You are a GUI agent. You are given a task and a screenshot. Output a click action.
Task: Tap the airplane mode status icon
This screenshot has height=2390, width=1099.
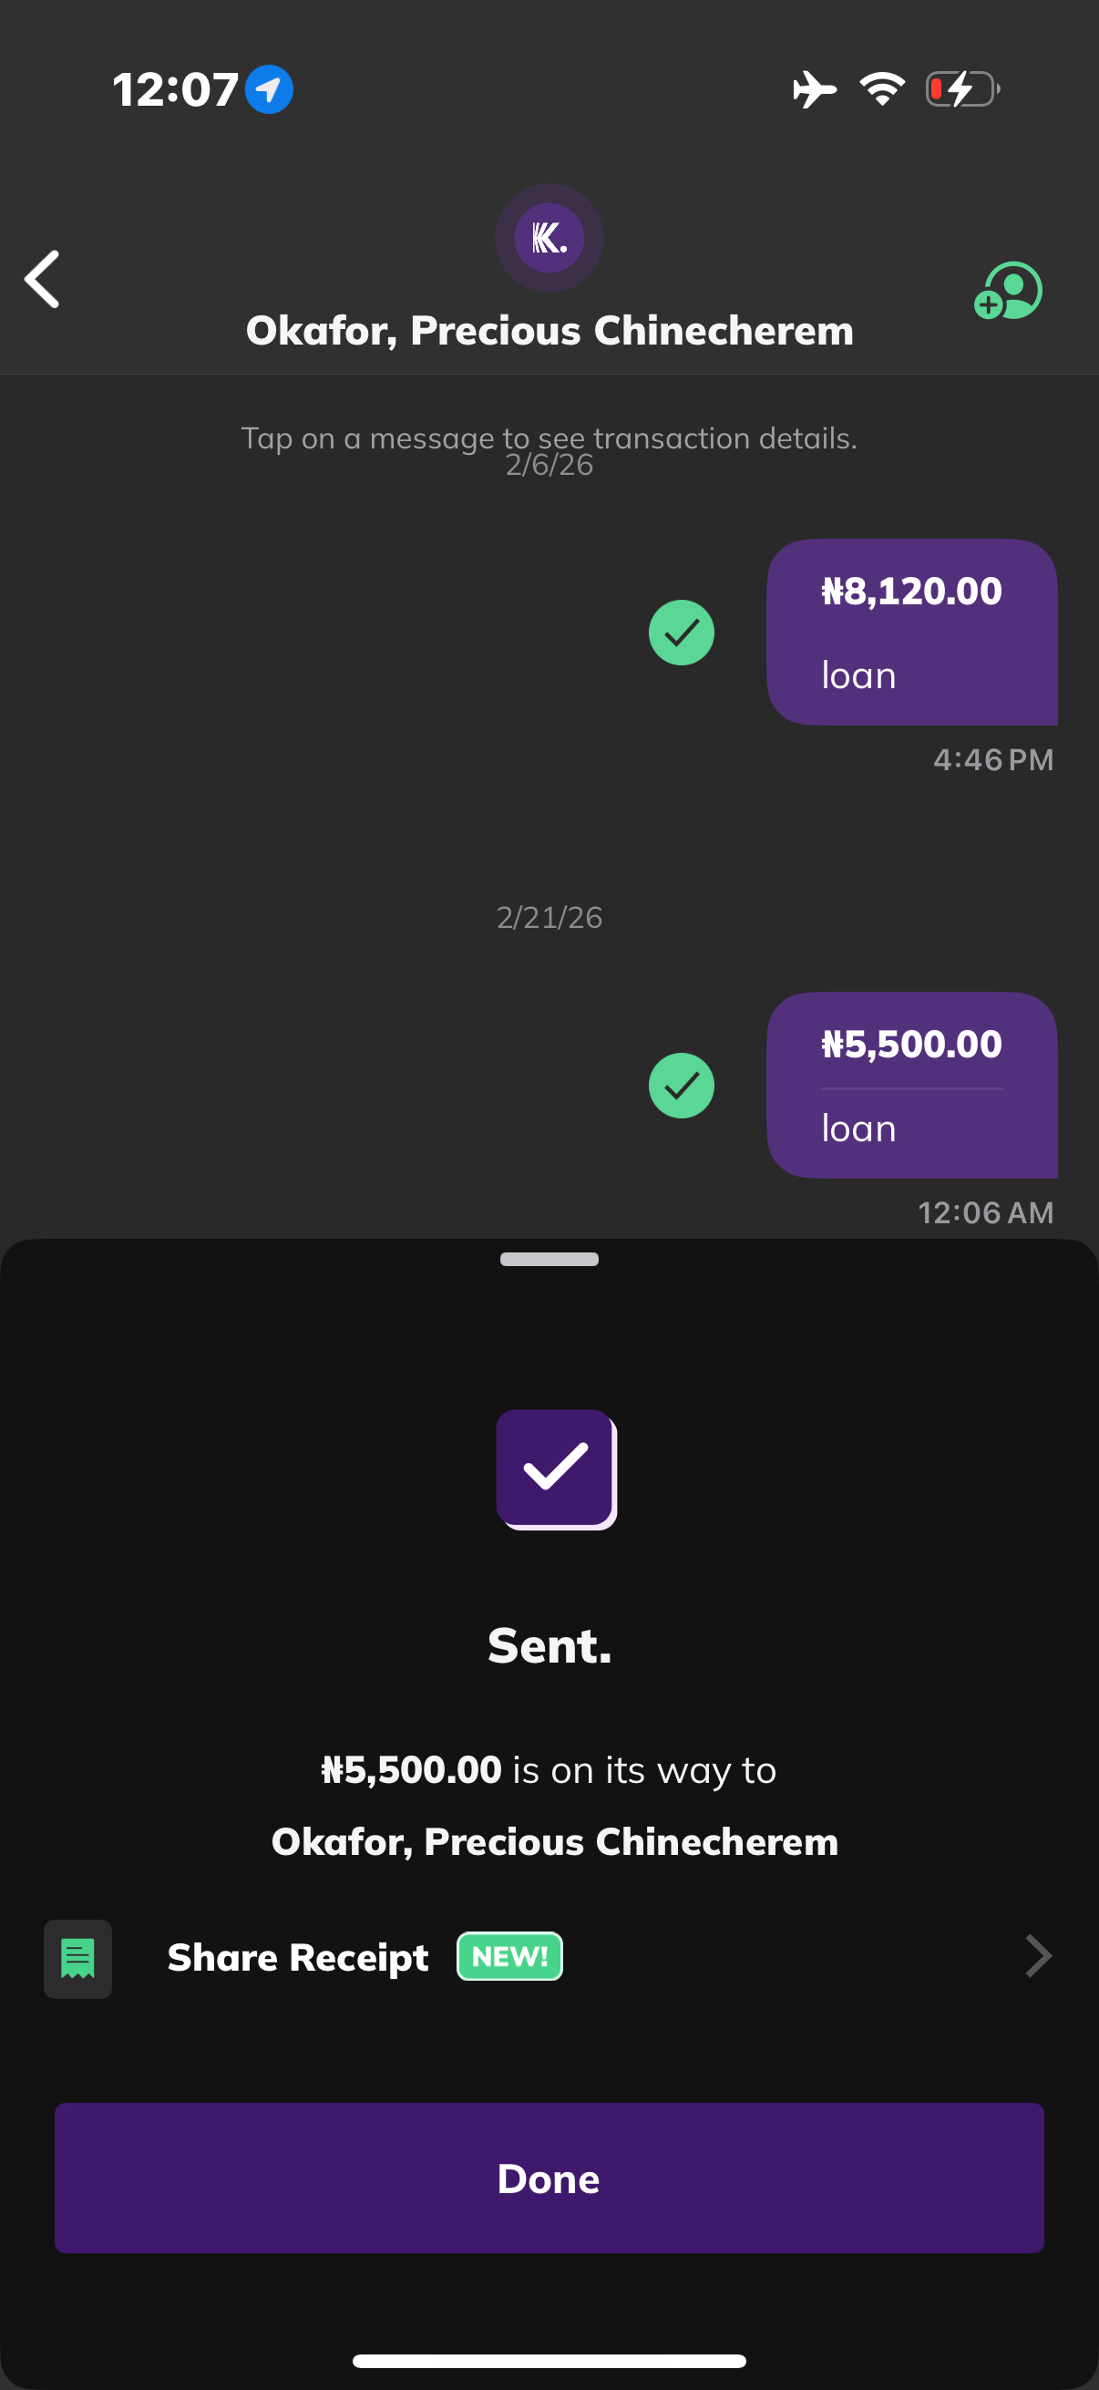815,90
